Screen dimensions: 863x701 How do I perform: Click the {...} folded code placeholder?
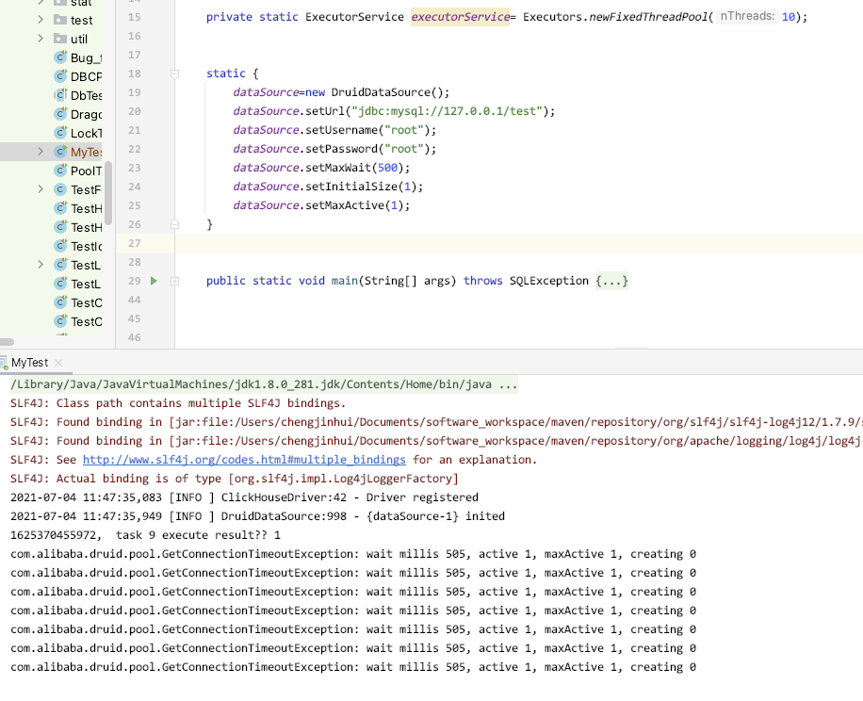[611, 281]
